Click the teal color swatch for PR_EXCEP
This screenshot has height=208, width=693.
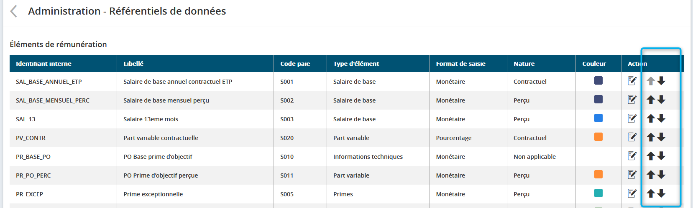(598, 193)
